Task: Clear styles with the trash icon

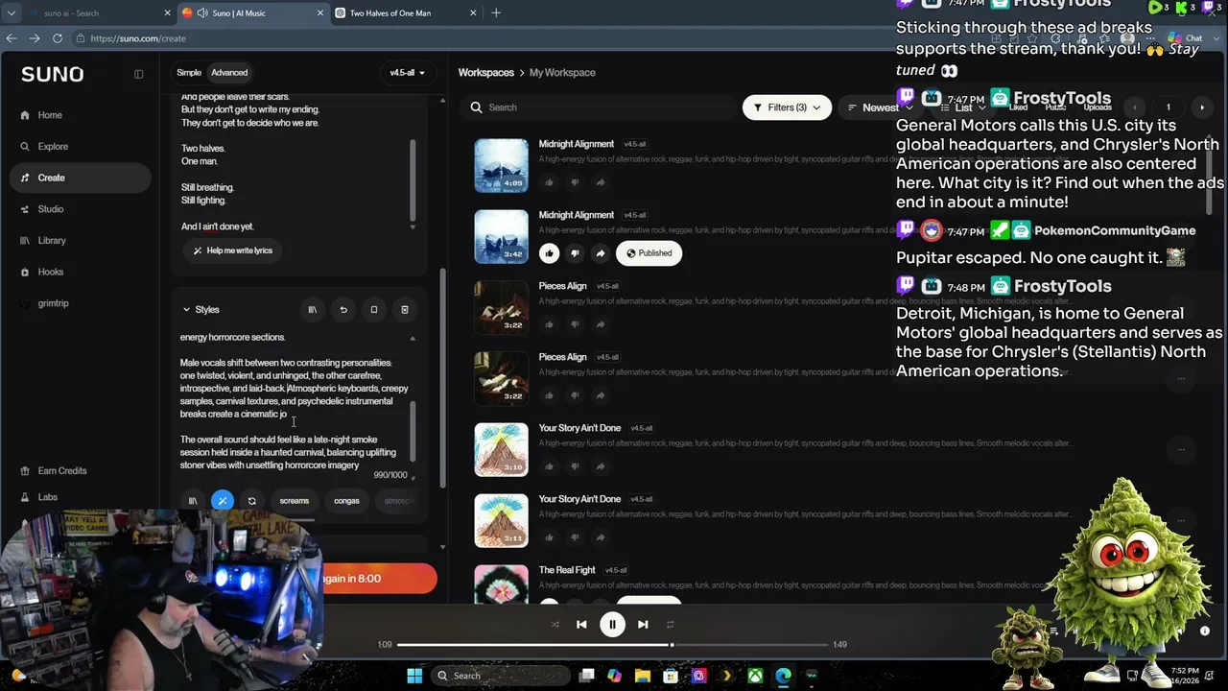Action: point(405,310)
